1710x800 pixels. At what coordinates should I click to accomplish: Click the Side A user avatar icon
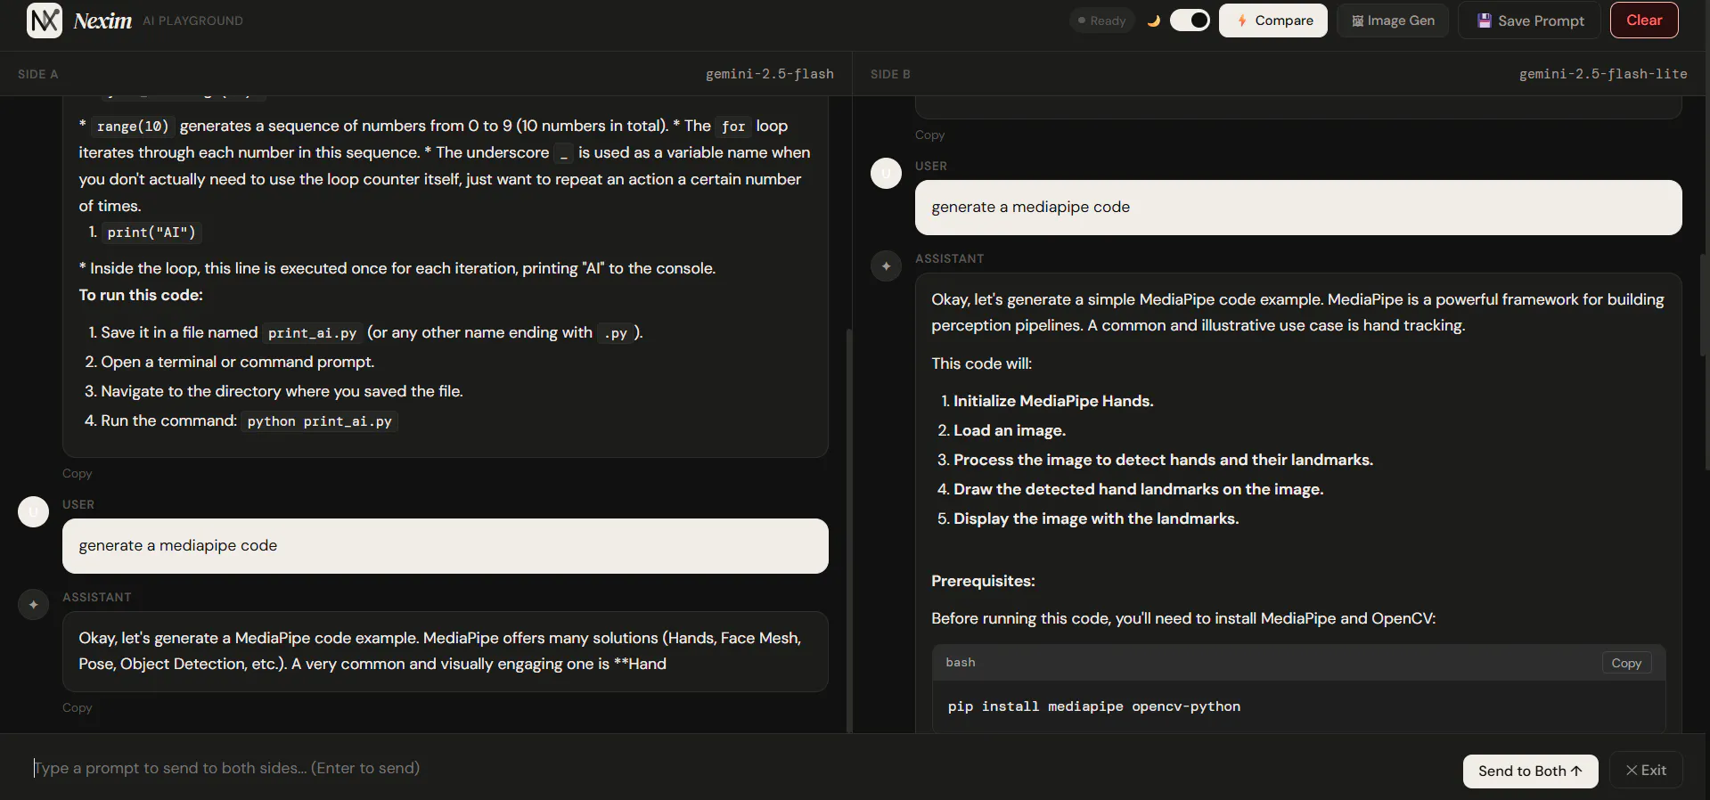tap(34, 511)
